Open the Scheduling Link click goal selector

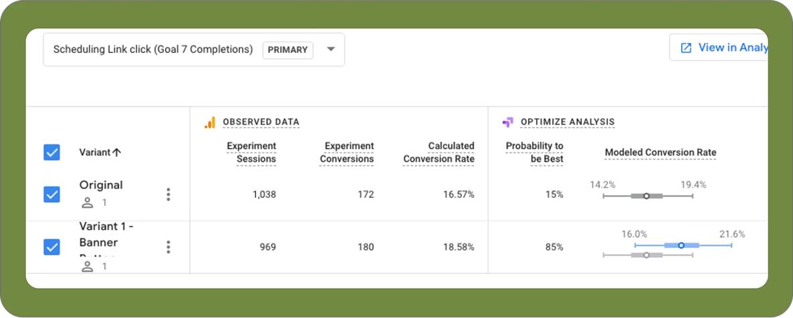tap(153, 49)
